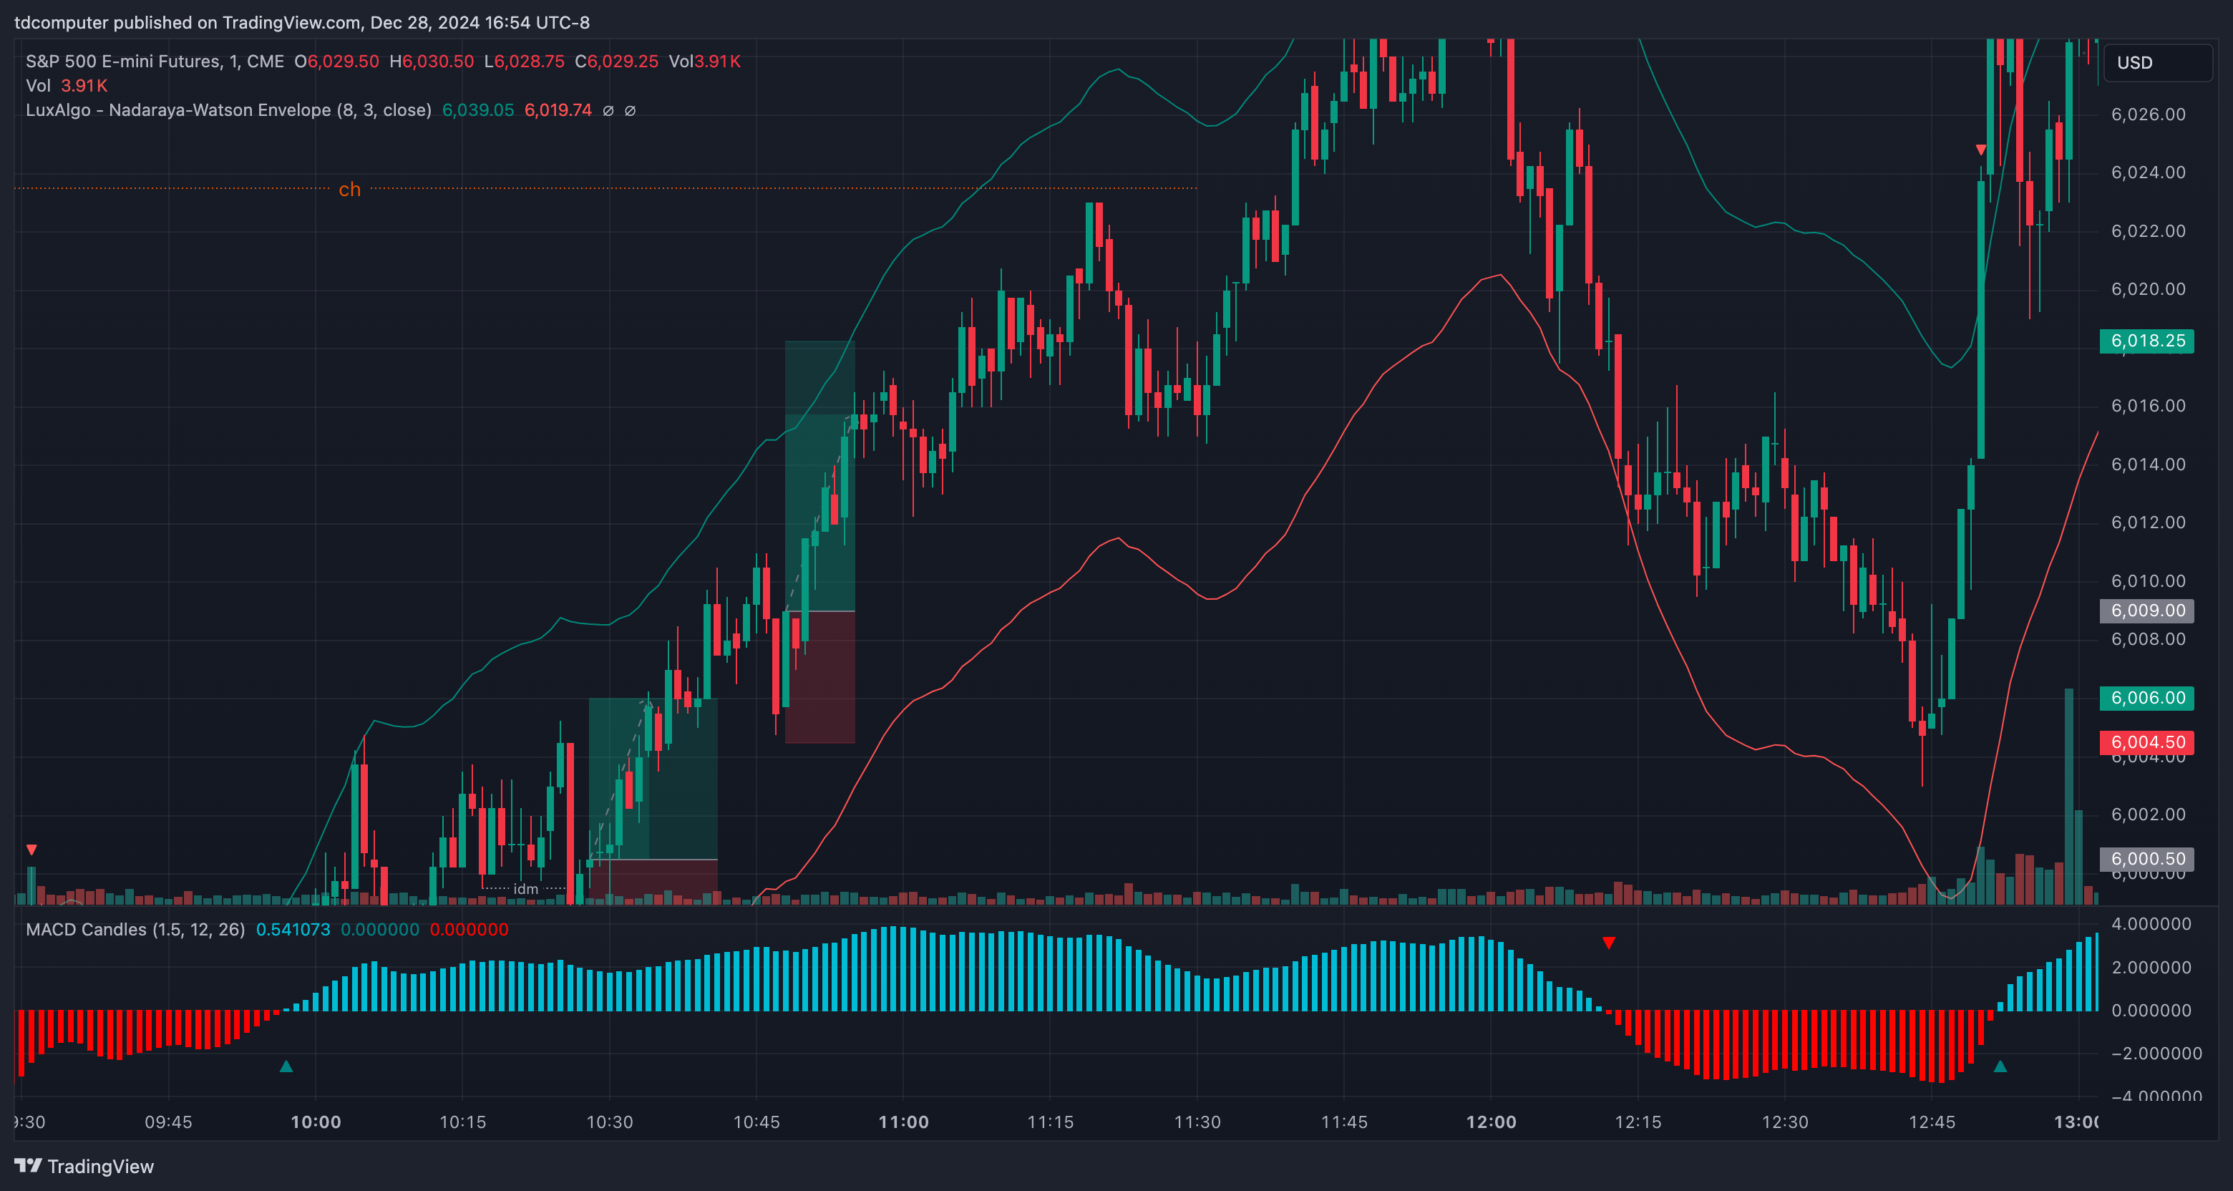Click the green 6,006.00 price label
The width and height of the screenshot is (2233, 1191).
point(2146,698)
